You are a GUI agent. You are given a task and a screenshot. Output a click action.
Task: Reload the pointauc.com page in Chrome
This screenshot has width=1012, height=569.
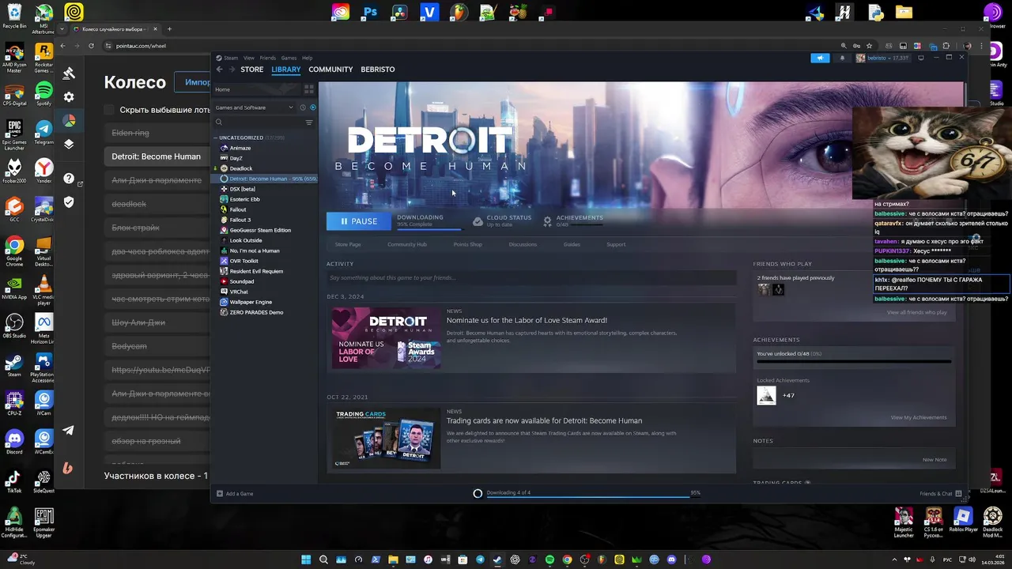pos(91,46)
